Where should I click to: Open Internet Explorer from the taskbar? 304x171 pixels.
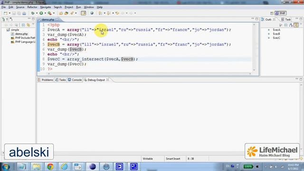(x=64, y=167)
